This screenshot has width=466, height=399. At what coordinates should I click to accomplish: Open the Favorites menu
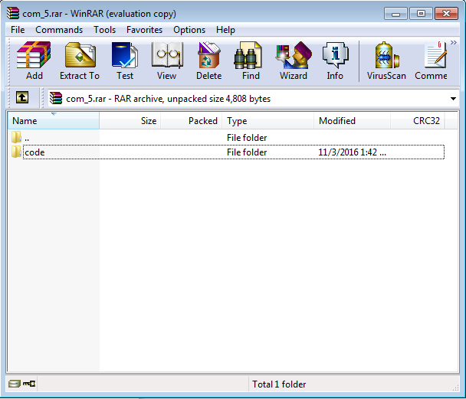[144, 30]
